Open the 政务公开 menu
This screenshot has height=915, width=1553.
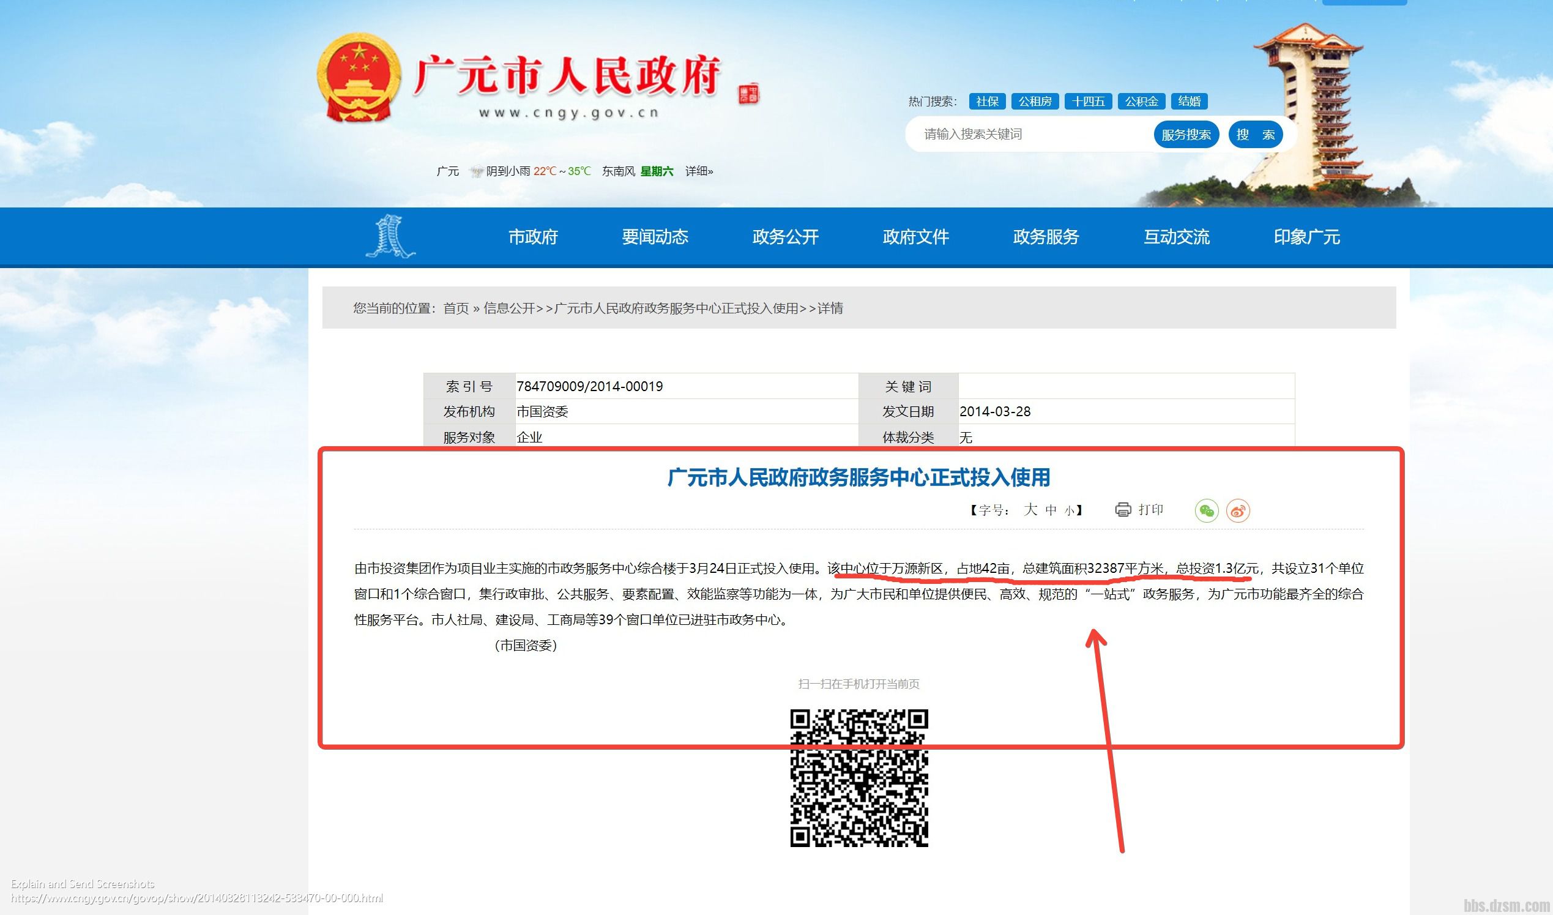pyautogui.click(x=785, y=237)
